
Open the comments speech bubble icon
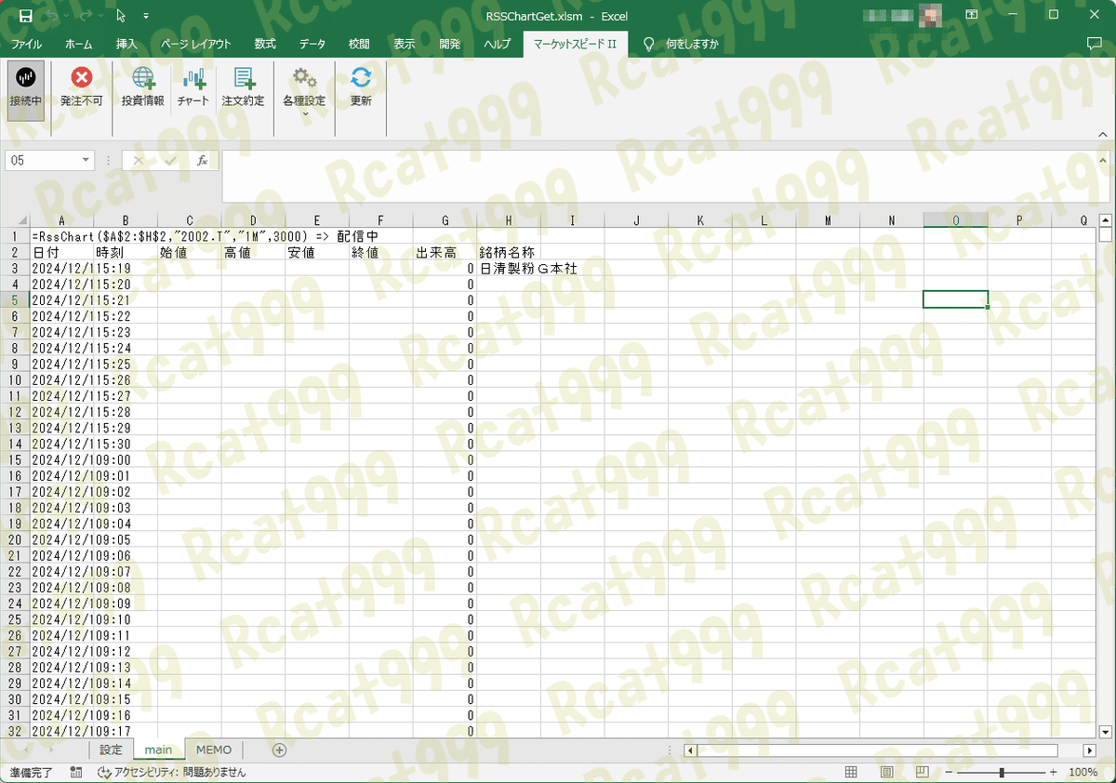(x=1095, y=44)
